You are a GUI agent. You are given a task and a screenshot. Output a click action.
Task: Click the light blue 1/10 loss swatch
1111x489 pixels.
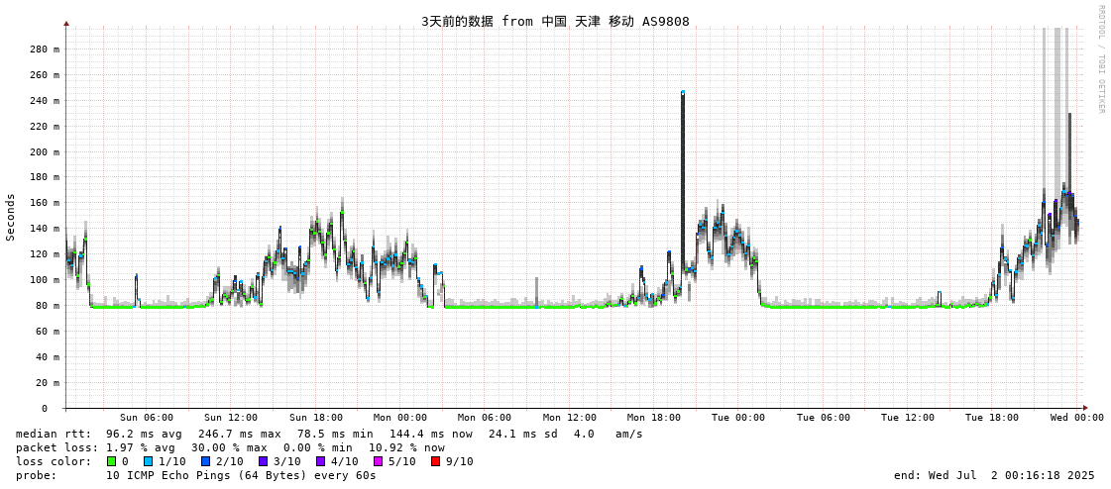(x=148, y=461)
